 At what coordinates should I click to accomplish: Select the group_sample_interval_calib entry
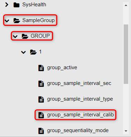tap(80, 115)
